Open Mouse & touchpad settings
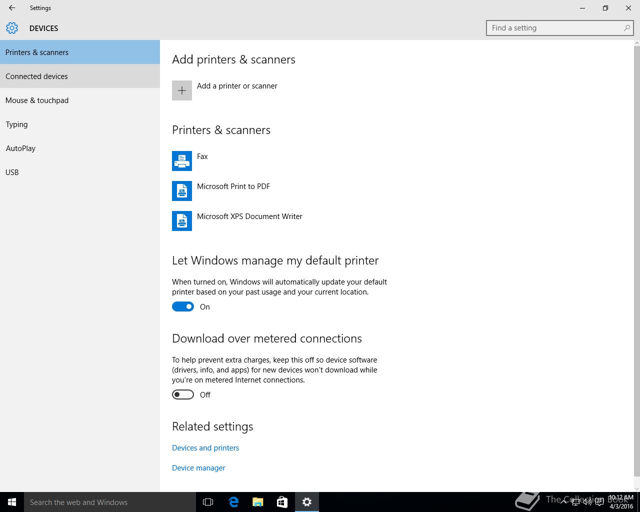Image resolution: width=640 pixels, height=512 pixels. [80, 100]
